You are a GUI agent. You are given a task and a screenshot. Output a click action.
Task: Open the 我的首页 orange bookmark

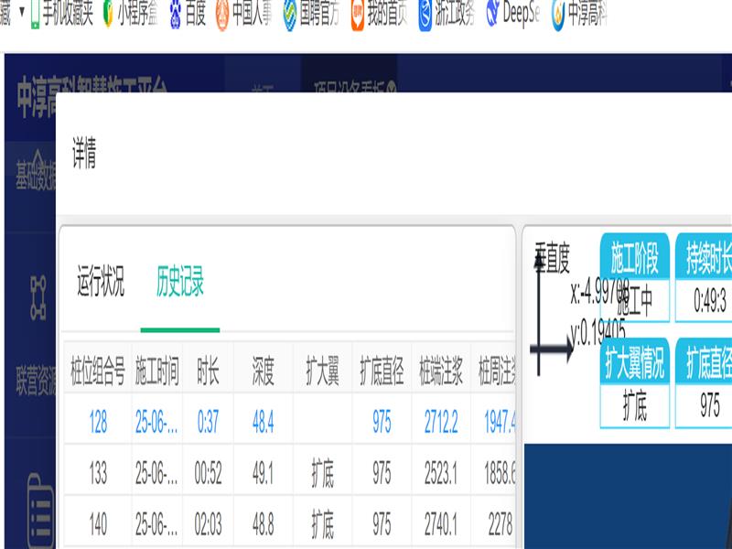[x=357, y=15]
